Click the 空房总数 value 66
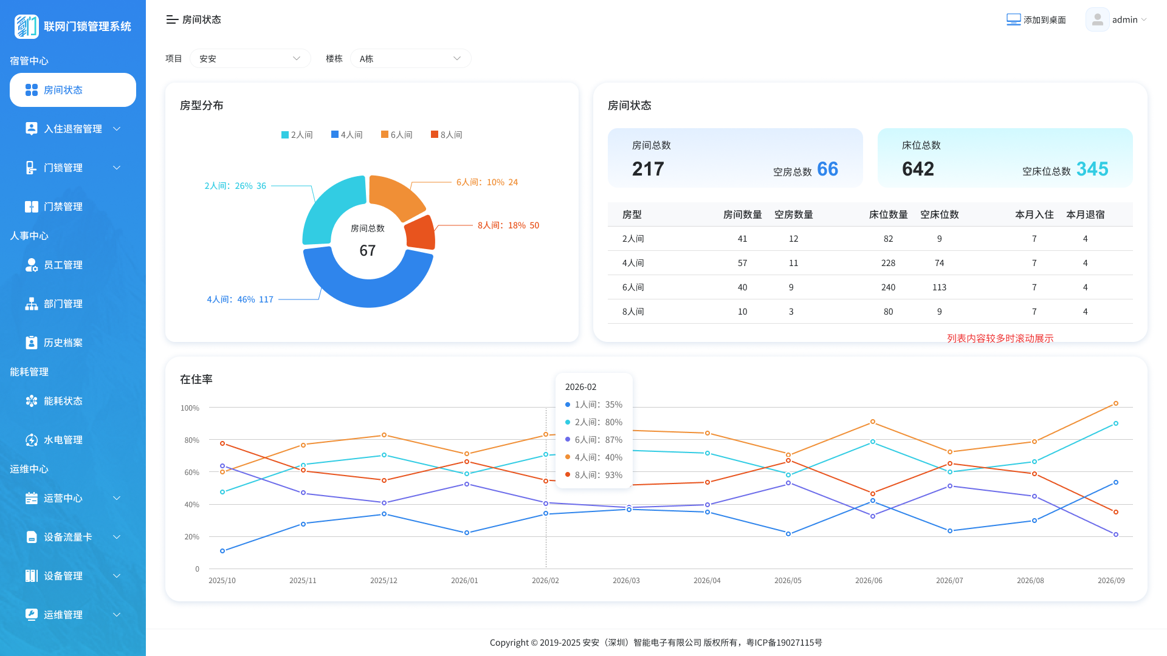The height and width of the screenshot is (656, 1167). point(827,169)
